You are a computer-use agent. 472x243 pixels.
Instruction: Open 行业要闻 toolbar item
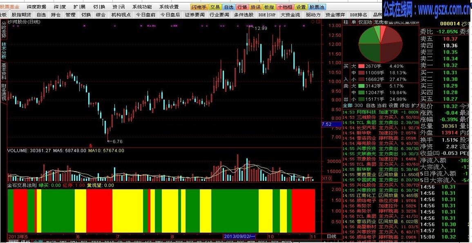(219, 14)
